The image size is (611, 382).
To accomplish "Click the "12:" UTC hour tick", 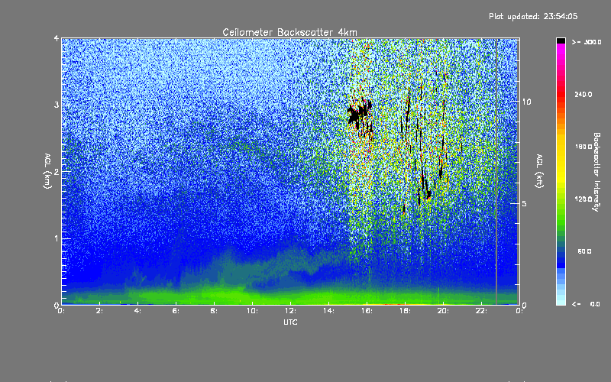I will (290, 311).
